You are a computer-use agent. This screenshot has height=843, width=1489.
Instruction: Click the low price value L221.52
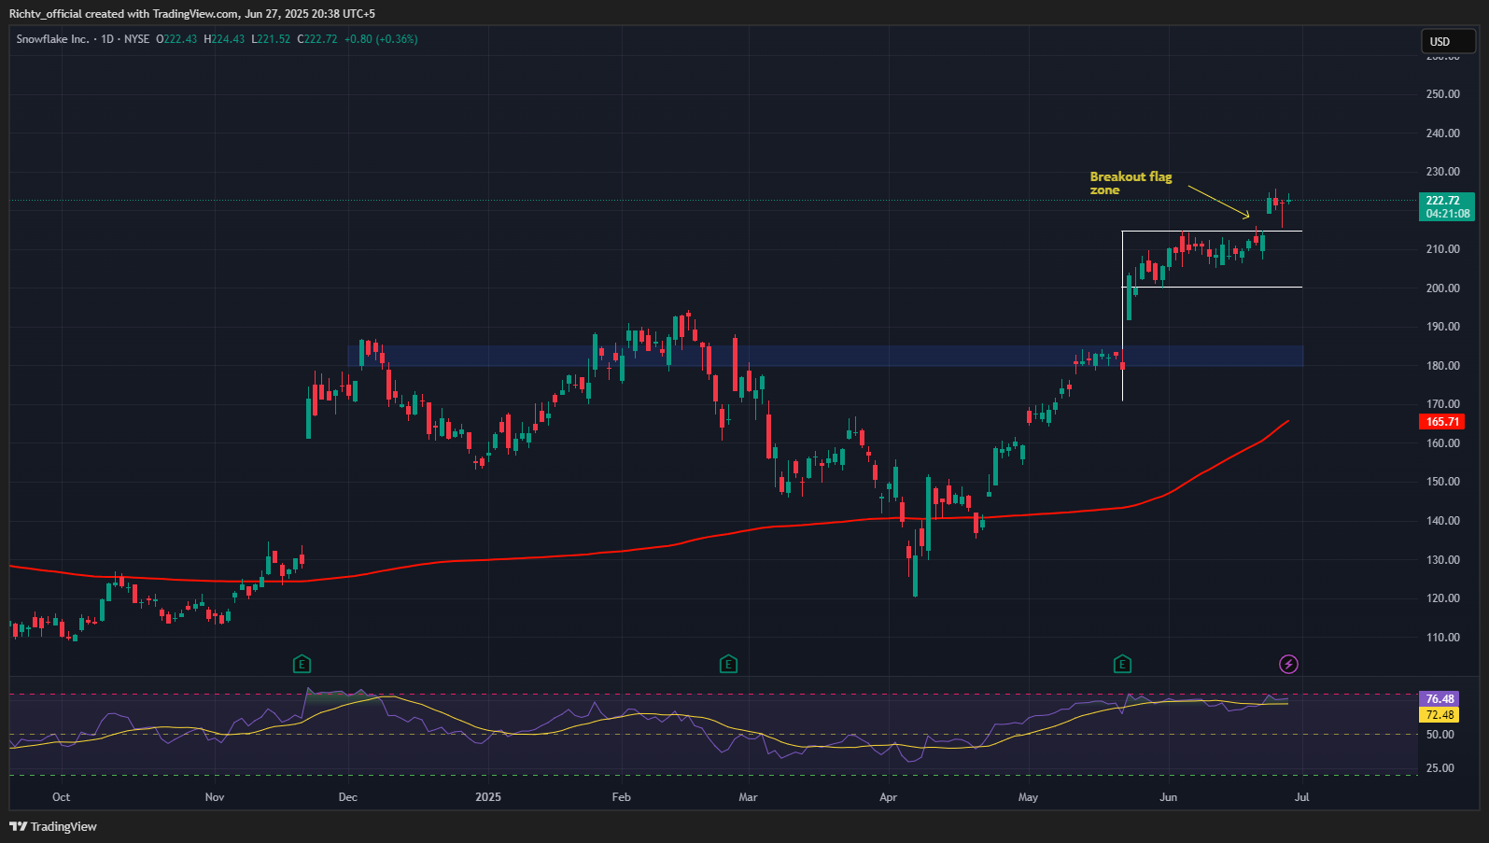pos(271,39)
